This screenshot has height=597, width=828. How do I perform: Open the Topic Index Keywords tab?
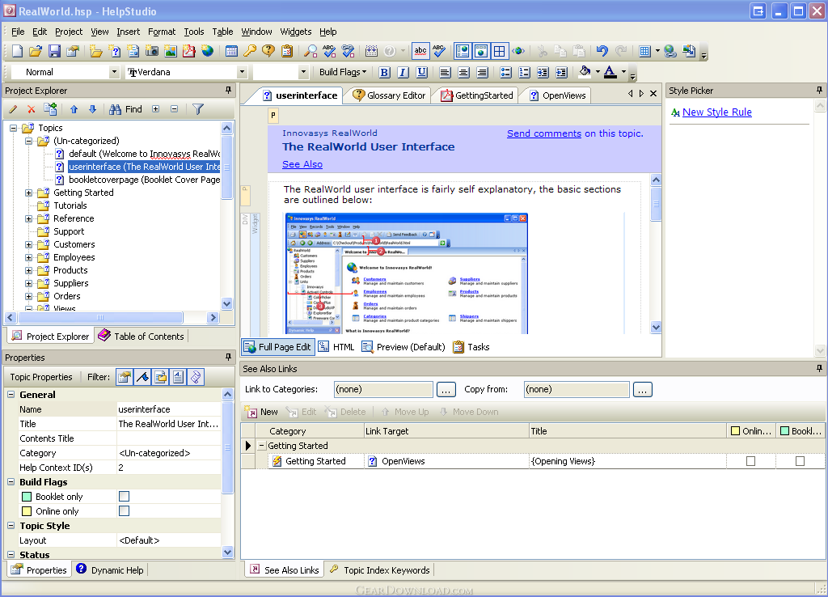380,570
